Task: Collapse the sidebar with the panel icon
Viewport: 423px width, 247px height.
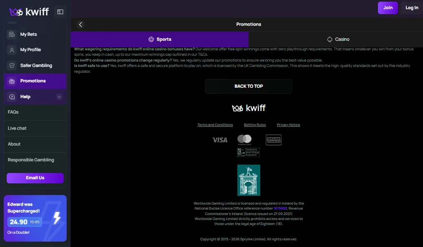Action: pos(60,12)
